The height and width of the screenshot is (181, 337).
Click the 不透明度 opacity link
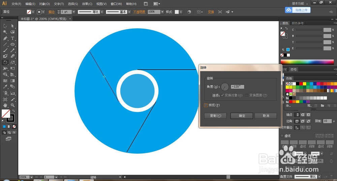pos(139,12)
